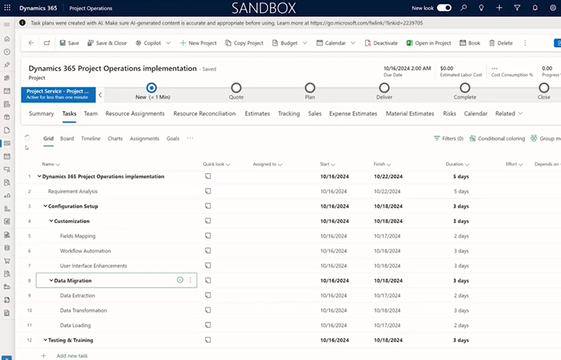Click Copy Project
Image resolution: width=561 pixels, height=360 pixels.
coord(245,43)
